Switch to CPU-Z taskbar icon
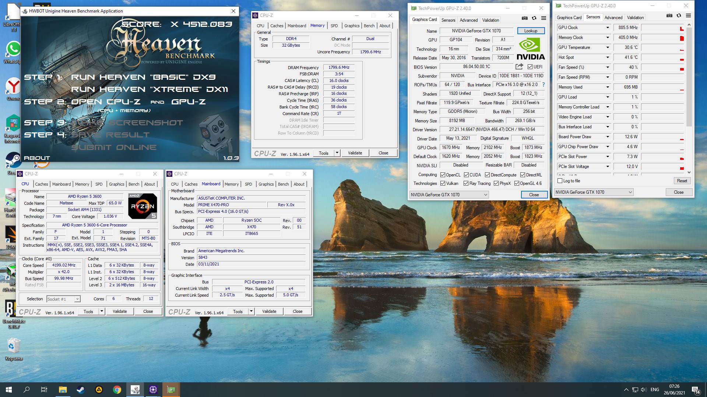Image resolution: width=707 pixels, height=397 pixels. tap(153, 390)
